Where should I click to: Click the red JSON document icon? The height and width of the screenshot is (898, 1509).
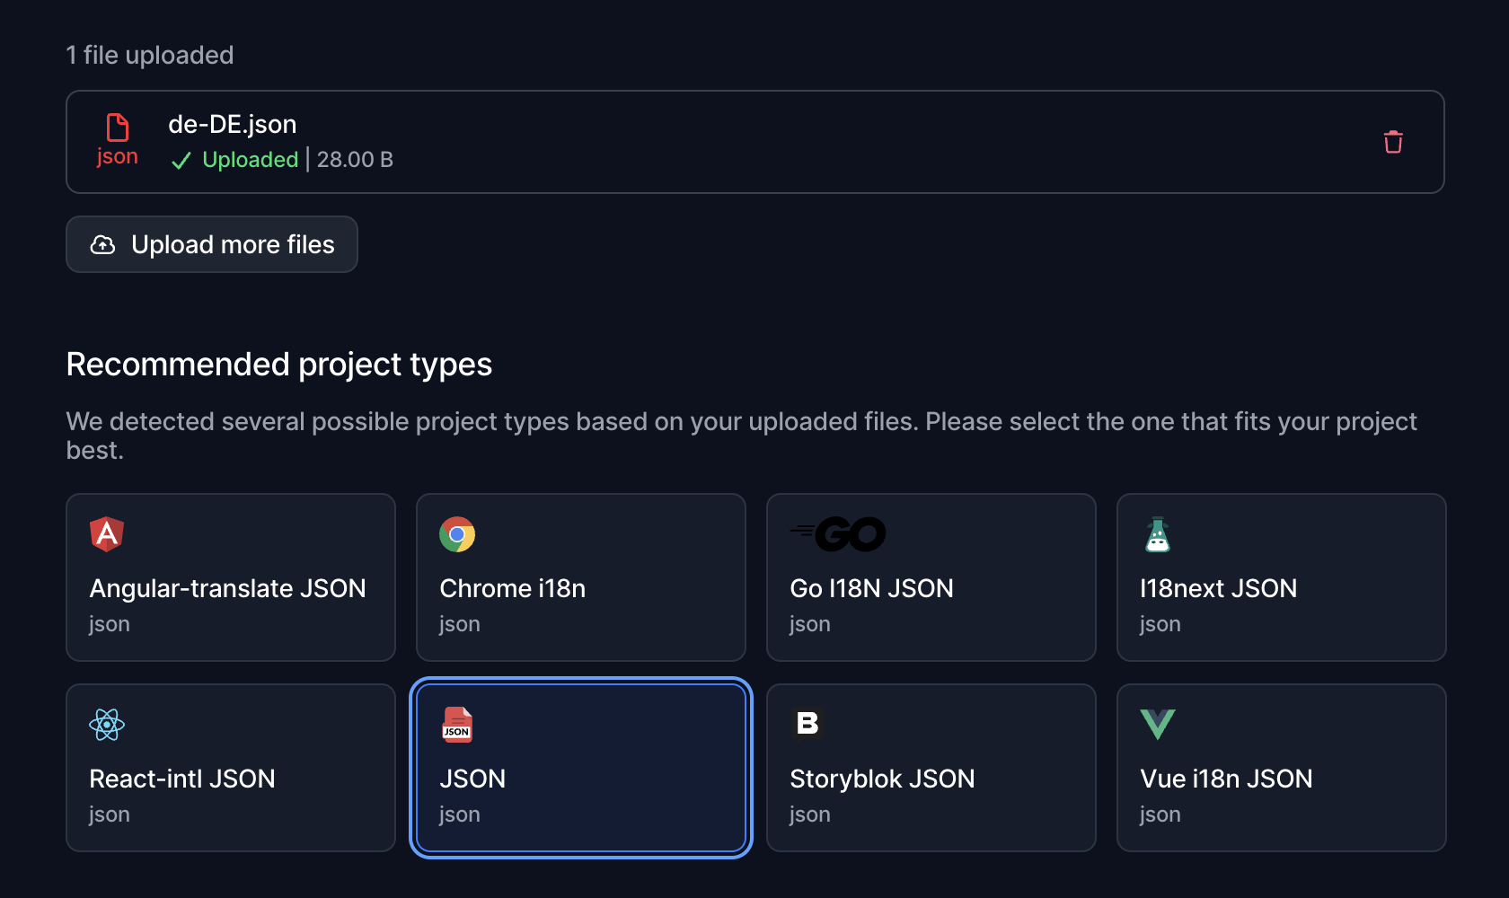457,725
